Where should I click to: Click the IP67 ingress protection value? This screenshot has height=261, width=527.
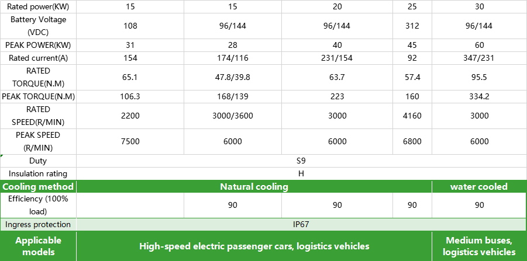301,224
